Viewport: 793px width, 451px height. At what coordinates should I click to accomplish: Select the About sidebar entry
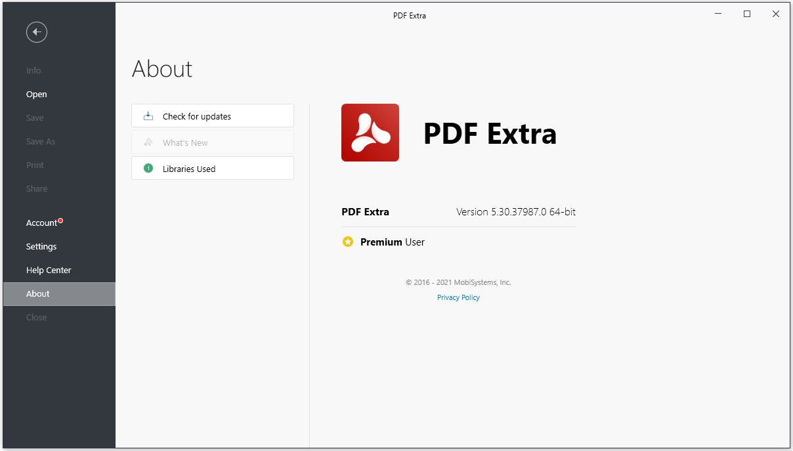point(38,294)
